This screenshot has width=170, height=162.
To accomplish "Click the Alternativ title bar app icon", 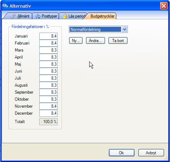I will coord(5,6).
